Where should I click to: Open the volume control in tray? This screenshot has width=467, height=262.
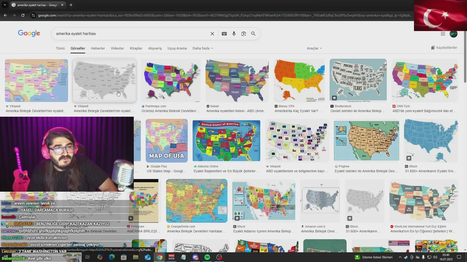[435, 257]
